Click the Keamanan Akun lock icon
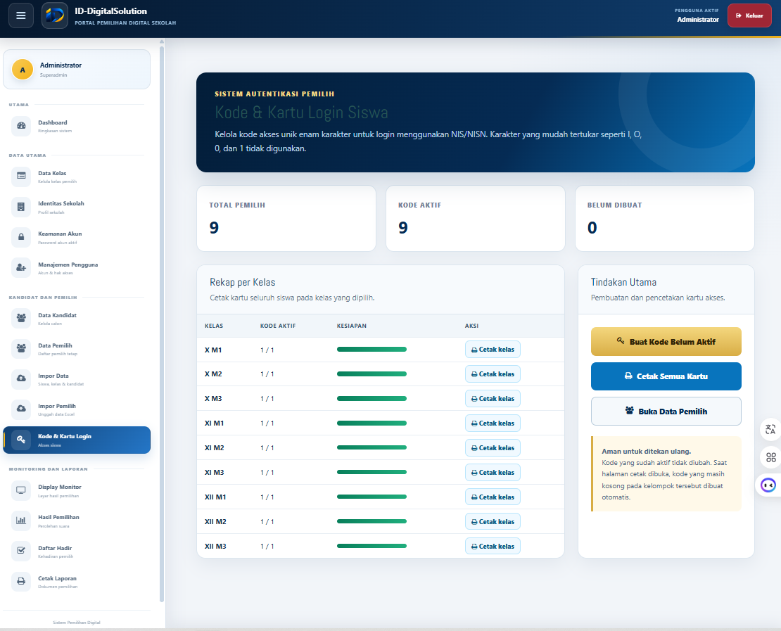Screen dimensions: 781x631 coord(21,237)
